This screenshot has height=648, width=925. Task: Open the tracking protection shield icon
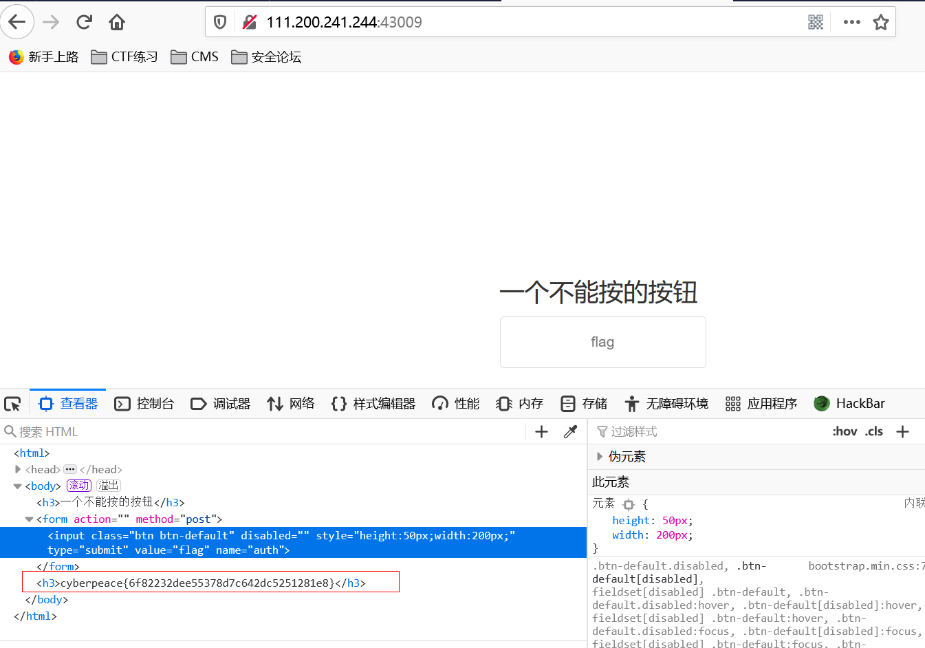pyautogui.click(x=219, y=21)
